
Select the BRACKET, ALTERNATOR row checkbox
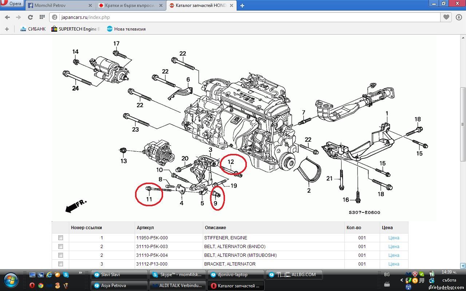coord(60,264)
